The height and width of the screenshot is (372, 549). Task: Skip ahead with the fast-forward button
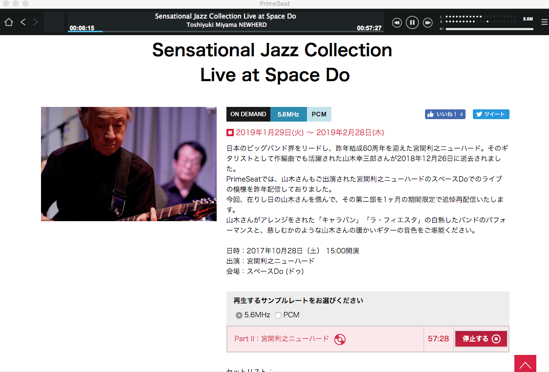[x=427, y=23]
